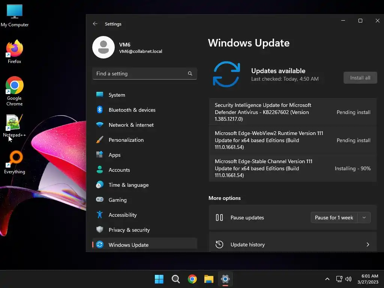Image resolution: width=384 pixels, height=288 pixels.
Task: Click Pending install for WebView2 Runtime
Action: 353,140
